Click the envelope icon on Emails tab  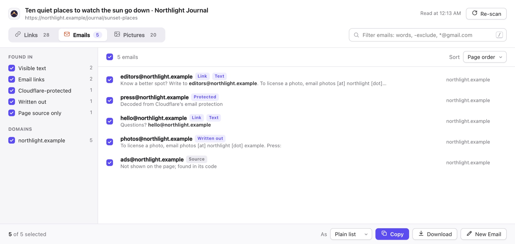67,34
